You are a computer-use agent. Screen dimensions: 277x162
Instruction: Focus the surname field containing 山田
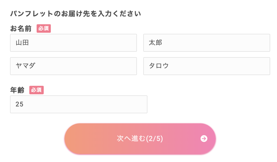(73, 43)
